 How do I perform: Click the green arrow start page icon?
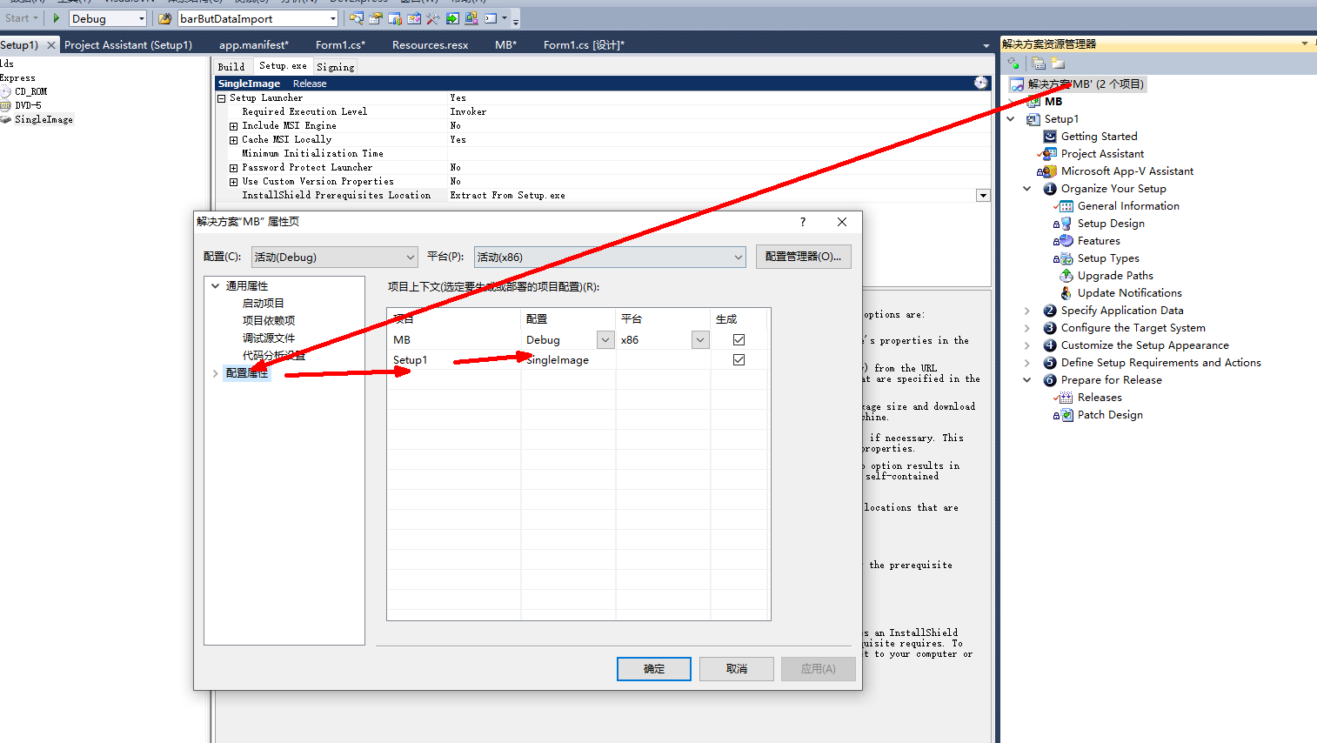point(452,18)
